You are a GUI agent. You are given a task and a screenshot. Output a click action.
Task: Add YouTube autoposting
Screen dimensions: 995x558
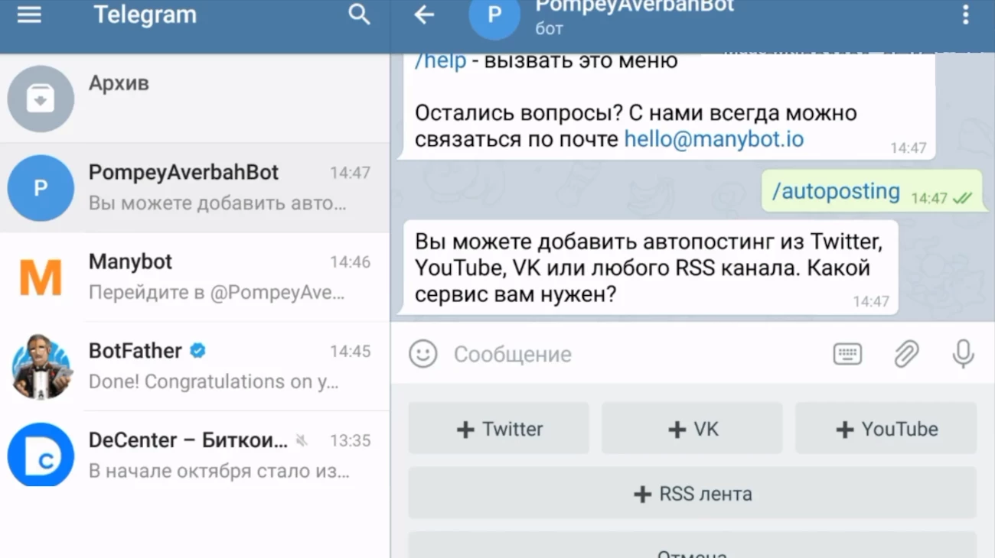(x=886, y=429)
